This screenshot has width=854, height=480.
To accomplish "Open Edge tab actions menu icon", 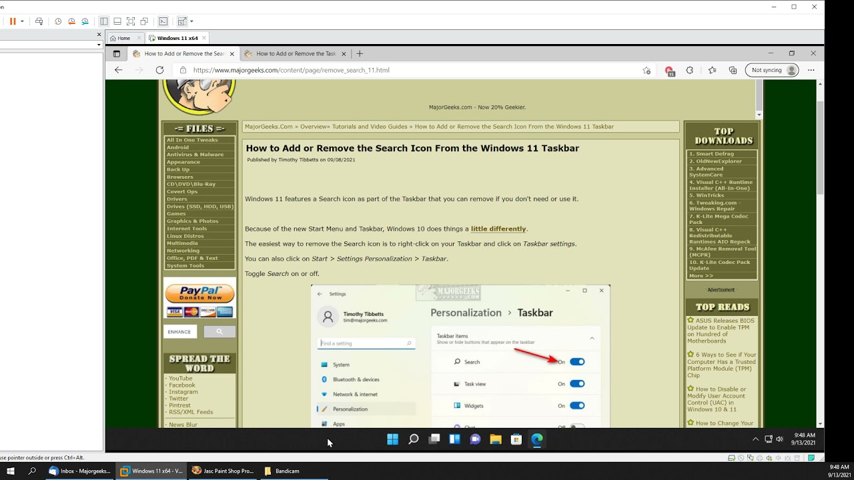I will [117, 53].
